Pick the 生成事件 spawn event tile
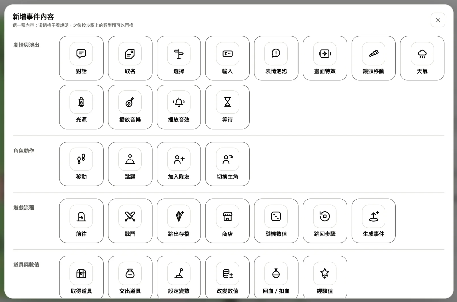The width and height of the screenshot is (457, 302). (374, 221)
